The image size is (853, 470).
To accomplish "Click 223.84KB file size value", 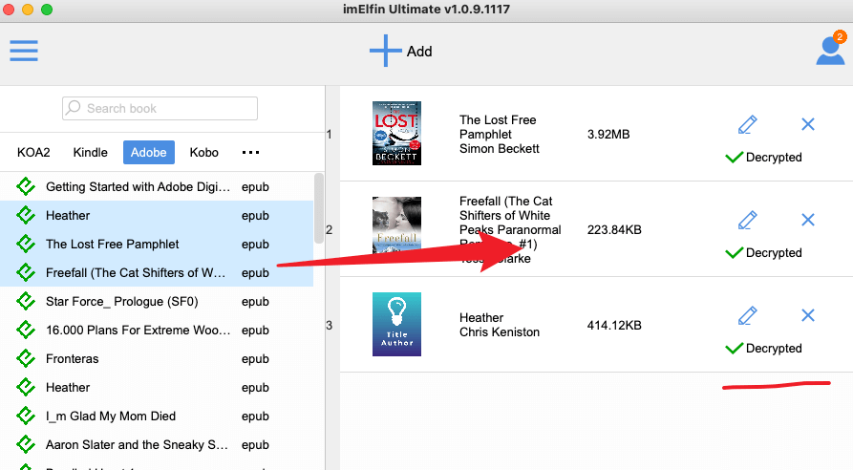I will click(614, 230).
